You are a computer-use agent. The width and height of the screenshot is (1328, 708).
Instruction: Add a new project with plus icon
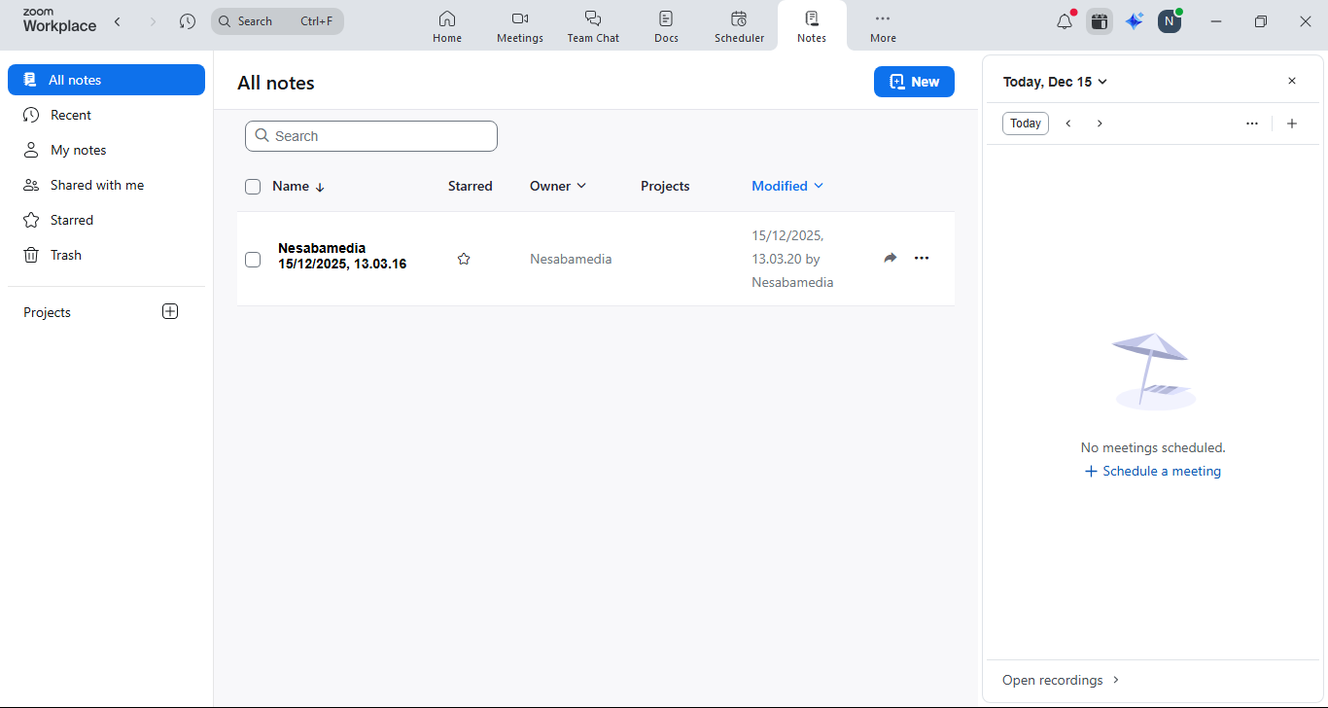170,312
